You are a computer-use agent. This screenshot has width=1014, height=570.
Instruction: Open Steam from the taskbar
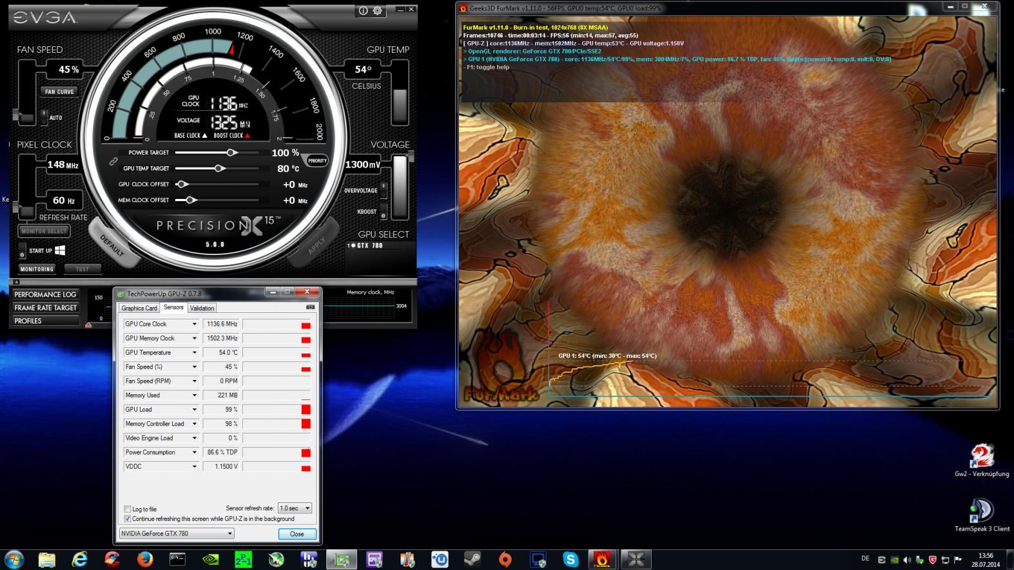(473, 559)
